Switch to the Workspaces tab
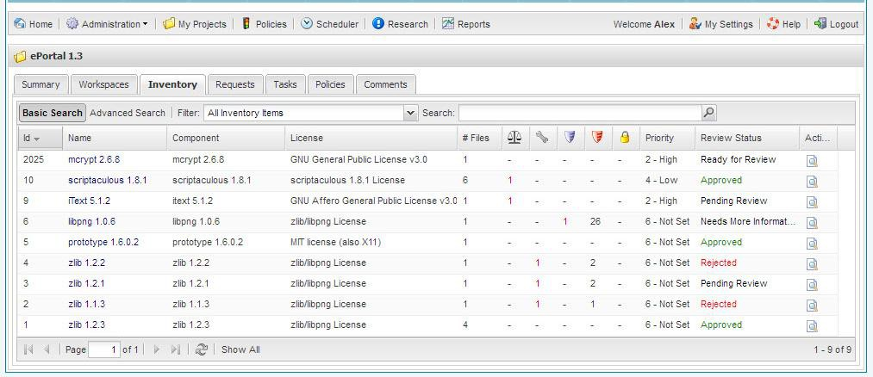This screenshot has width=873, height=377. 103,84
